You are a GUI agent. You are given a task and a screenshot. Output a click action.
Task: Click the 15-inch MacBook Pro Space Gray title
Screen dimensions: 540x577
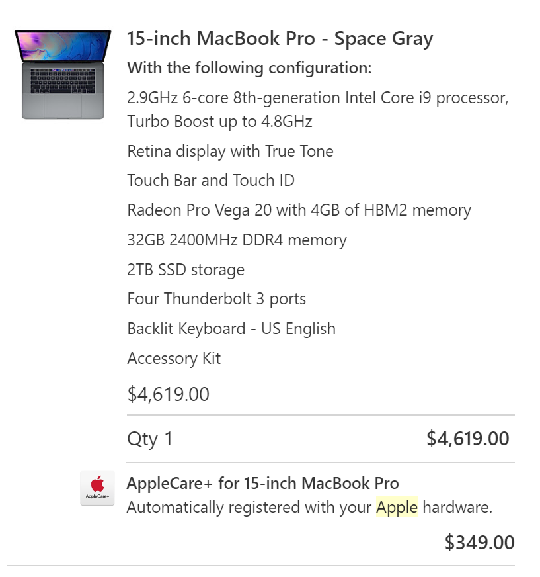(x=280, y=39)
